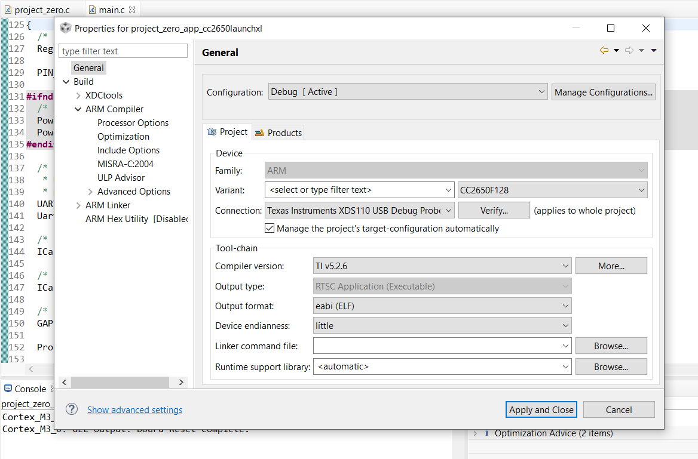Click the forward navigation arrow icon
Screen dimensions: 698x459
point(629,50)
